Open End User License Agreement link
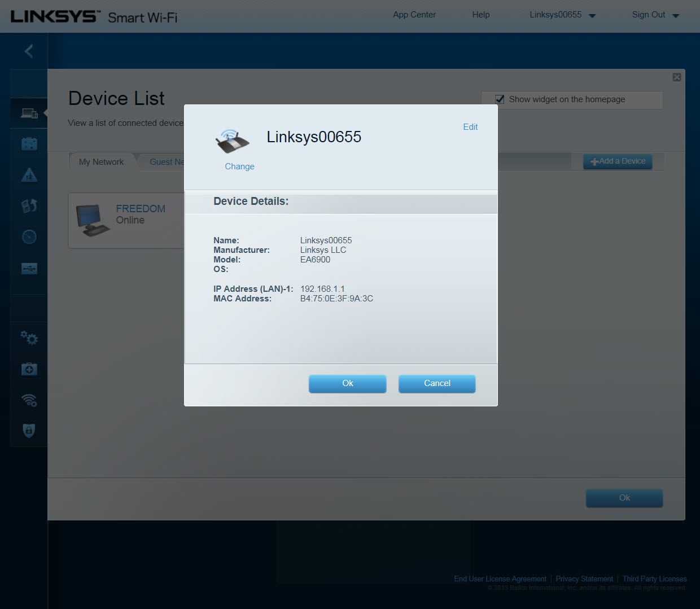Screen dimensions: 700x609 click(x=500, y=579)
